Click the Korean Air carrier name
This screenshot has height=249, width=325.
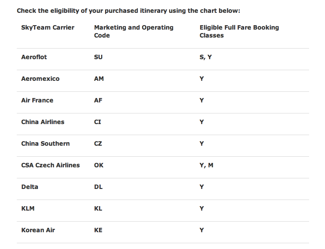38,230
